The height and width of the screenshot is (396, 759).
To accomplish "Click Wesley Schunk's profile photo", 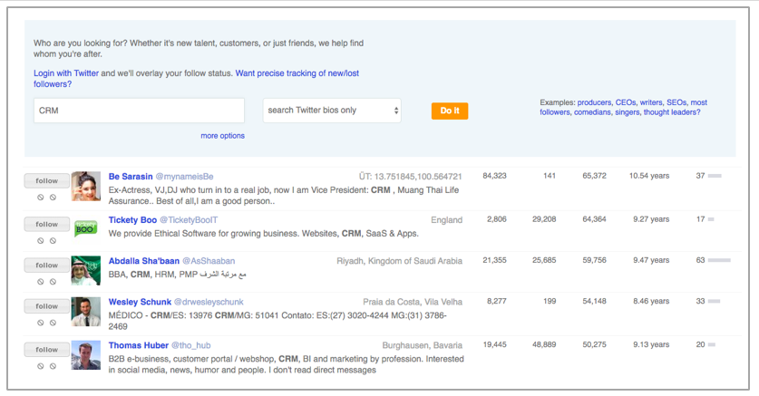I will [x=86, y=312].
